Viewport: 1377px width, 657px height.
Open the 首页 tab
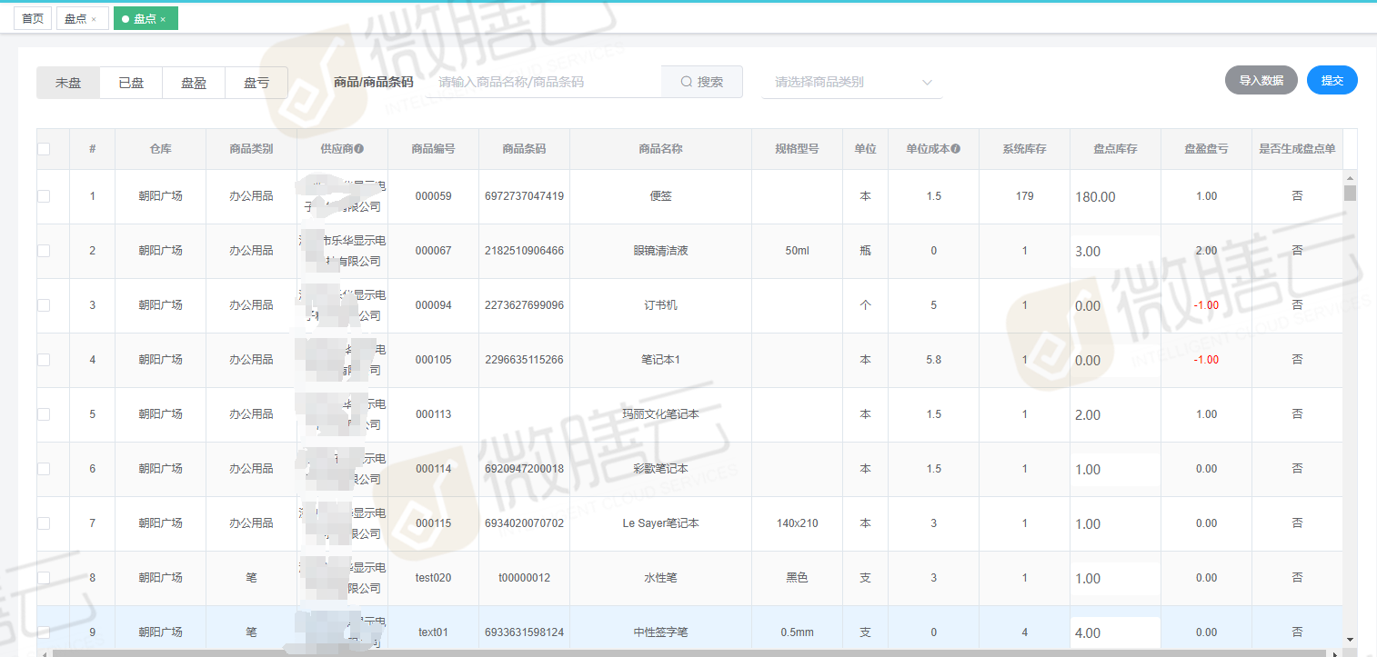33,19
